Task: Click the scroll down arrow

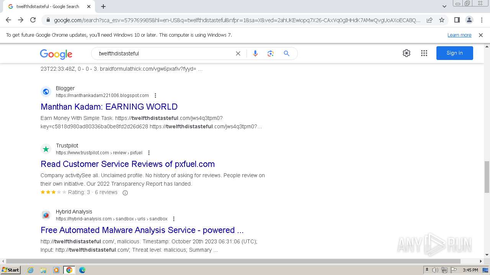Action: 487,255
